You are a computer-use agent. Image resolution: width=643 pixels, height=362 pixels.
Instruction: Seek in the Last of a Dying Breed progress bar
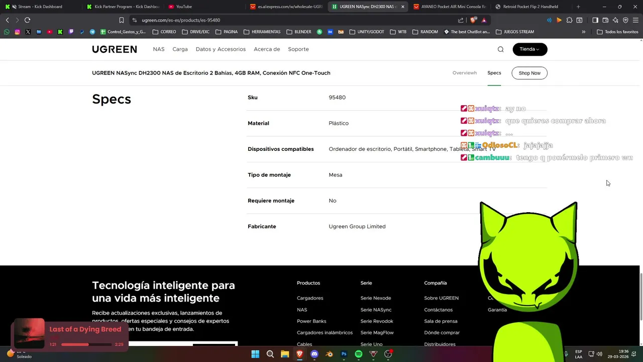(x=86, y=344)
